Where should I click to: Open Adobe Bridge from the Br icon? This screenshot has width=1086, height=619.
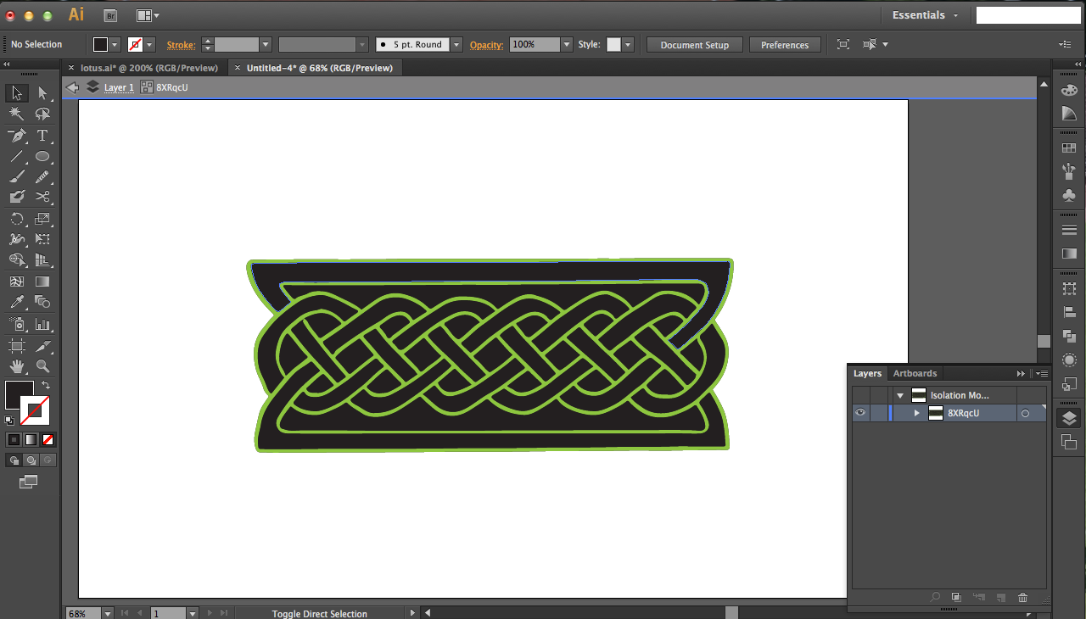pos(110,15)
